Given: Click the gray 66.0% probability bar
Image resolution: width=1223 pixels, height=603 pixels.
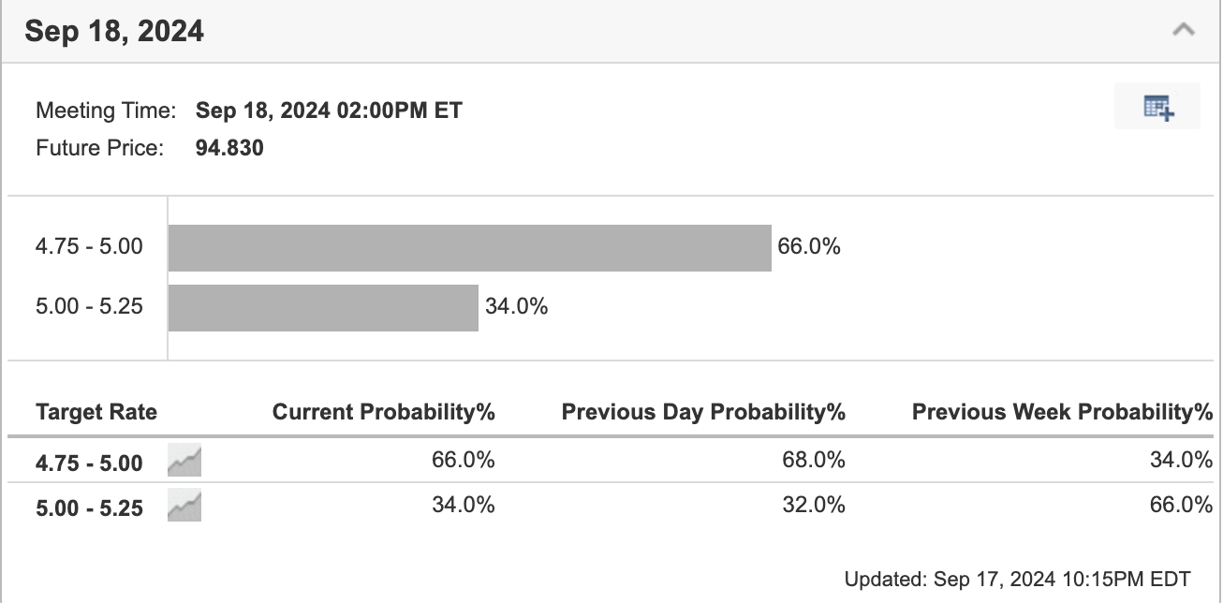Looking at the screenshot, I should click(x=469, y=248).
